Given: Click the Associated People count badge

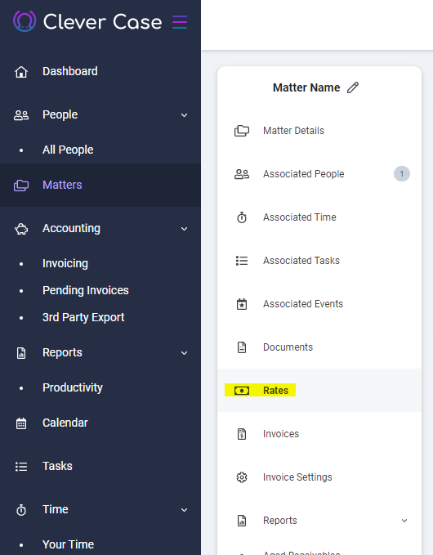Looking at the screenshot, I should 401,174.
